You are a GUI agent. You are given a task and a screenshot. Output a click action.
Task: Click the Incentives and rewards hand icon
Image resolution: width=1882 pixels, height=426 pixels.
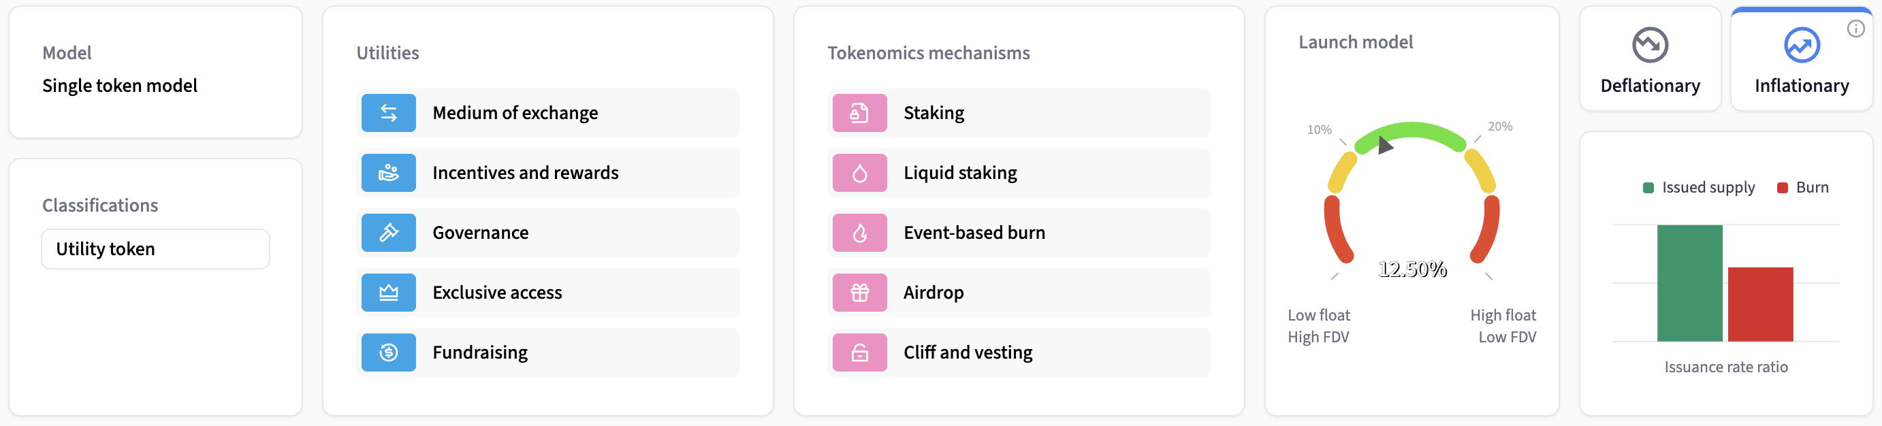388,172
